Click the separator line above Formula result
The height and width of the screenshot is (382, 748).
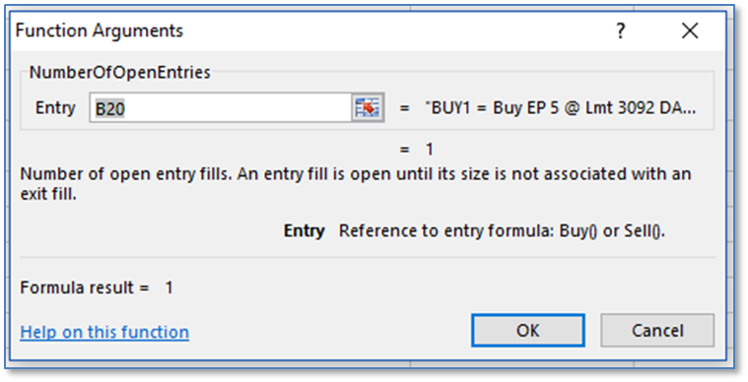pyautogui.click(x=368, y=258)
